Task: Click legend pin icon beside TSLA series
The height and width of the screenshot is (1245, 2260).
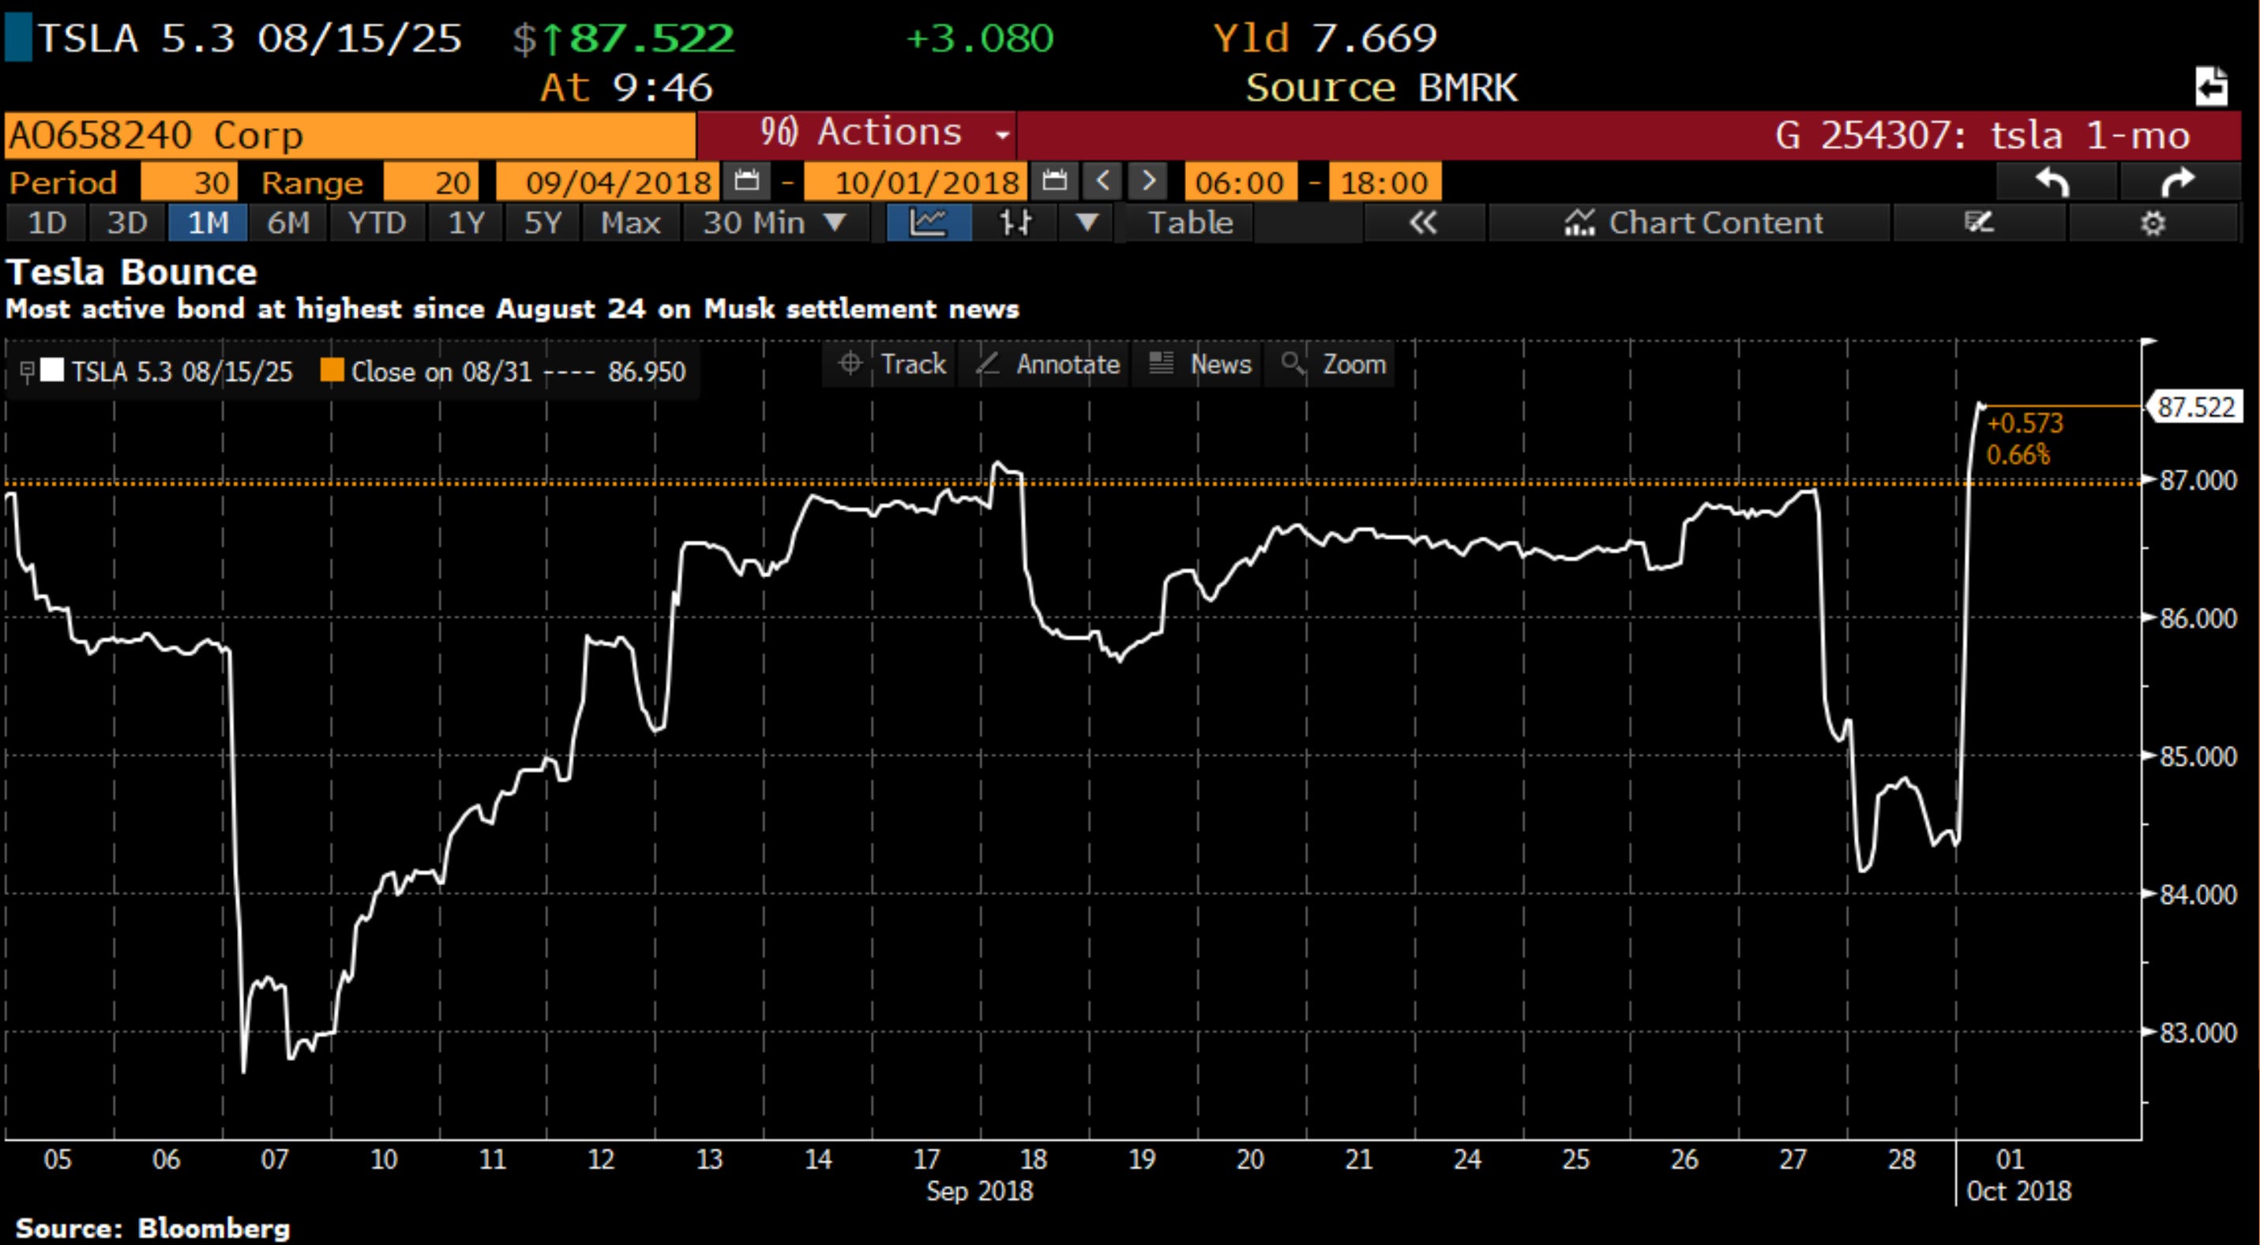Action: [x=26, y=372]
